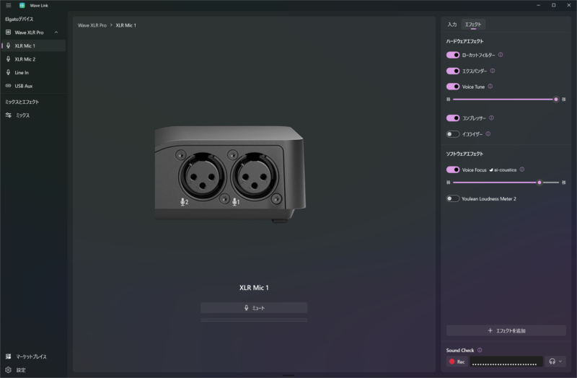Image resolution: width=577 pixels, height=378 pixels.
Task: Disable the Voice Tune toggle
Action: coord(453,87)
